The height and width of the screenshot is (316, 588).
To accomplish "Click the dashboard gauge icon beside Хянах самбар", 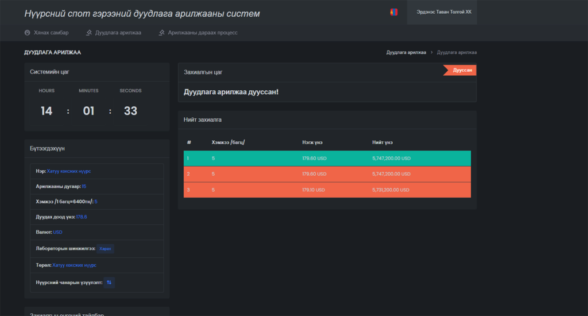I will tap(28, 33).
